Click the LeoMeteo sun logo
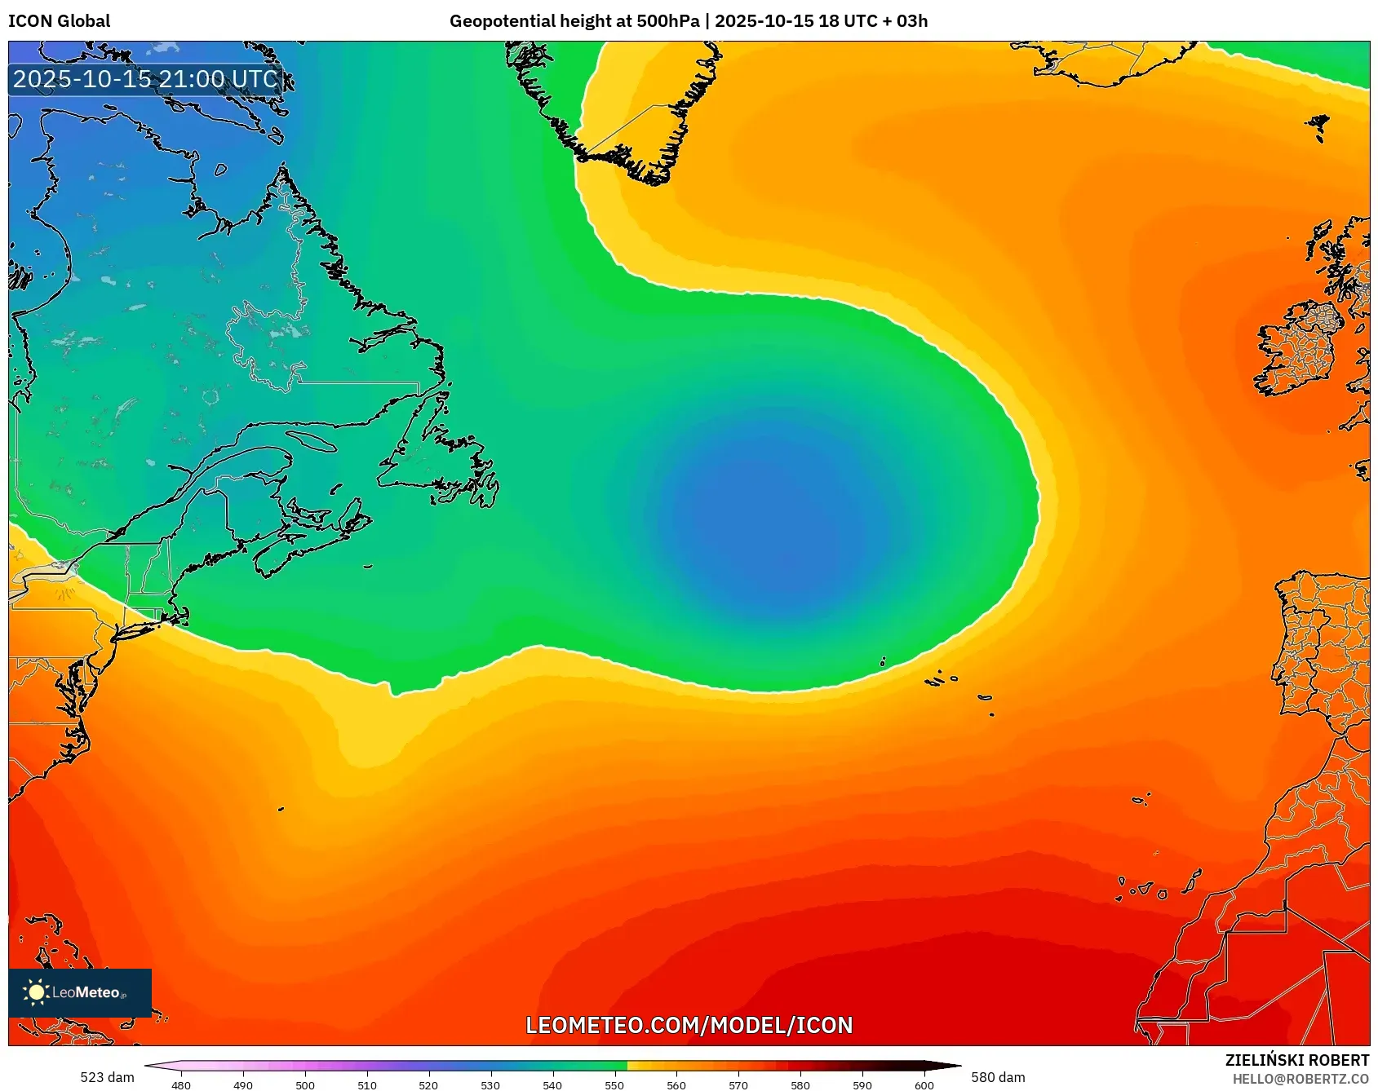The width and height of the screenshot is (1378, 1091). 37,992
